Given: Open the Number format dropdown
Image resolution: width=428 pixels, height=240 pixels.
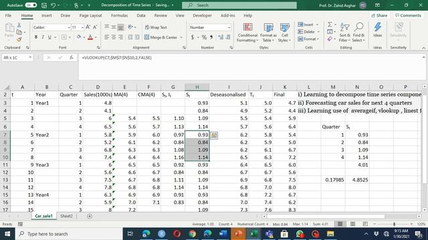Looking at the screenshot, I should [x=229, y=27].
